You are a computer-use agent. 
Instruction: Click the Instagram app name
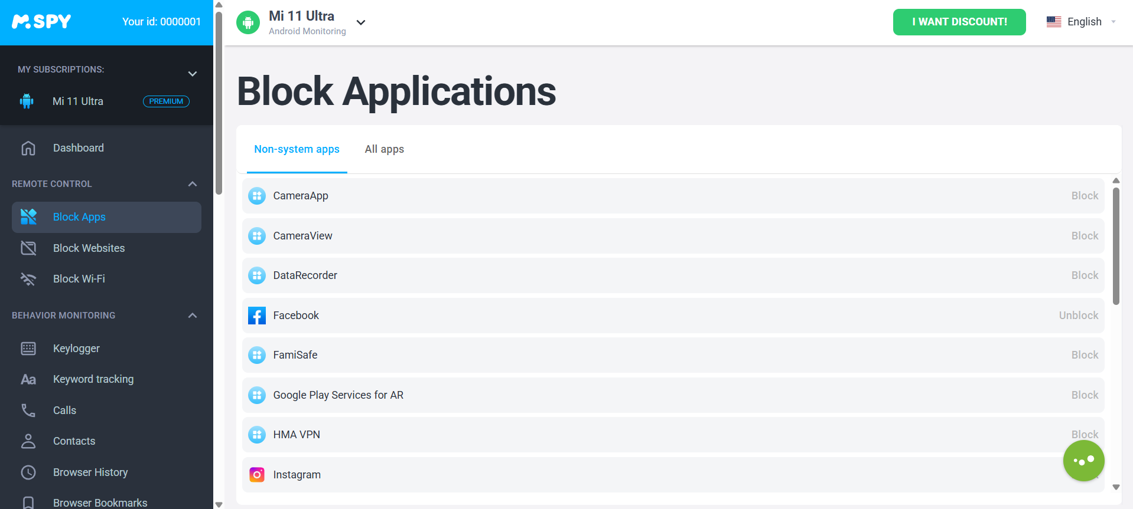tap(297, 475)
